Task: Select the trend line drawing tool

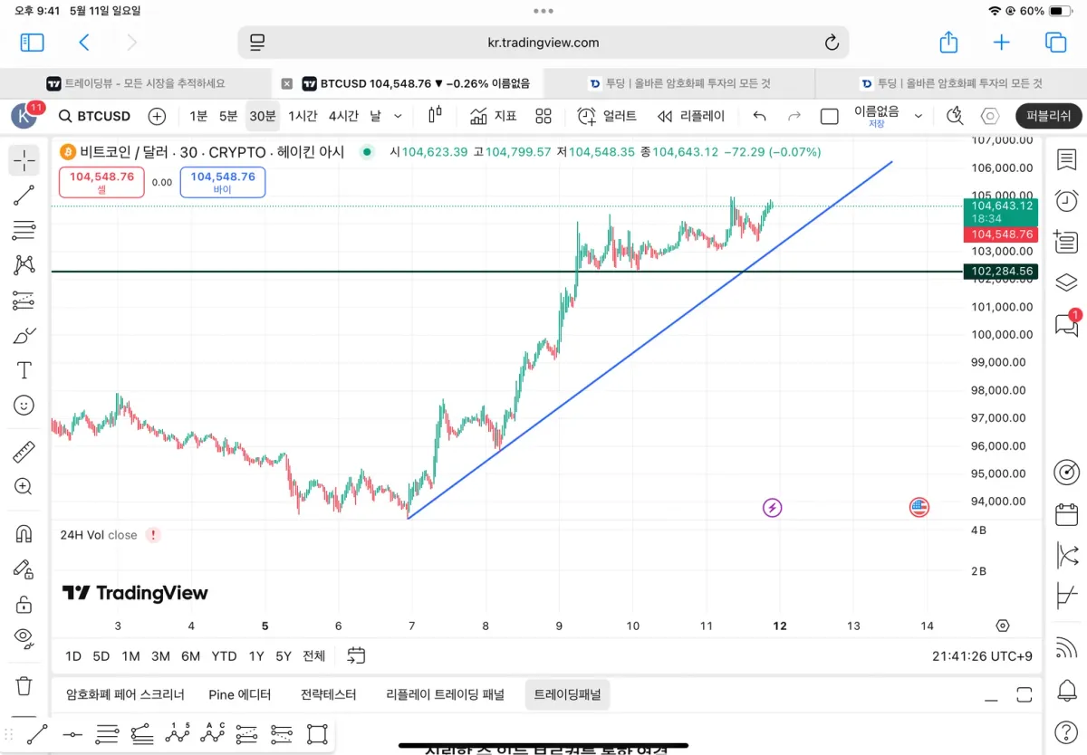Action: pyautogui.click(x=24, y=195)
